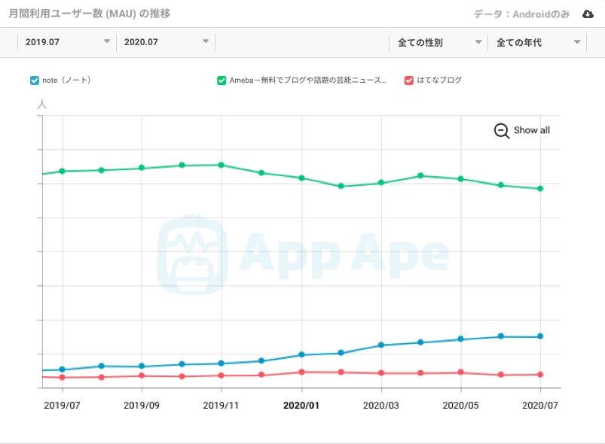This screenshot has width=605, height=444.
Task: Click the 人 y-axis unit label
Action: click(42, 104)
